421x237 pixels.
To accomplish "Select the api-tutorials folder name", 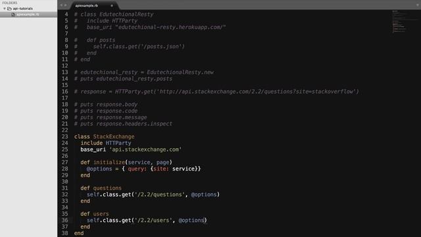I will [x=23, y=9].
